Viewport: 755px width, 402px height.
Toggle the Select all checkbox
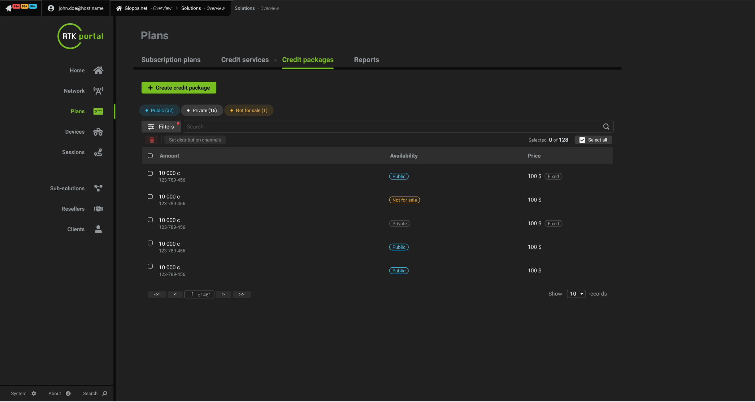[582, 140]
